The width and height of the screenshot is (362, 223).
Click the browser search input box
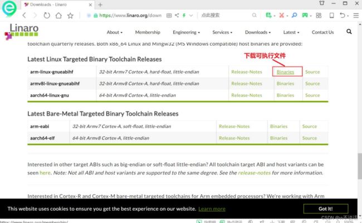[225, 16]
